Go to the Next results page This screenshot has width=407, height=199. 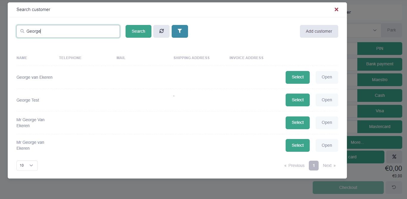tap(327, 165)
